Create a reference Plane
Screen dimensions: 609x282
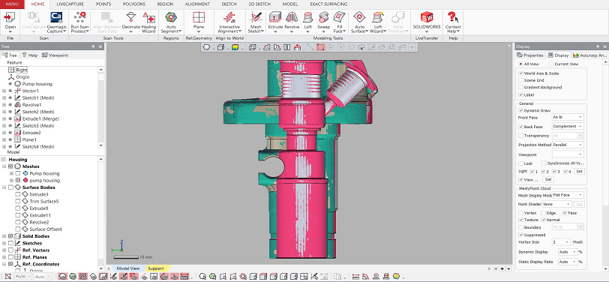tap(199, 22)
